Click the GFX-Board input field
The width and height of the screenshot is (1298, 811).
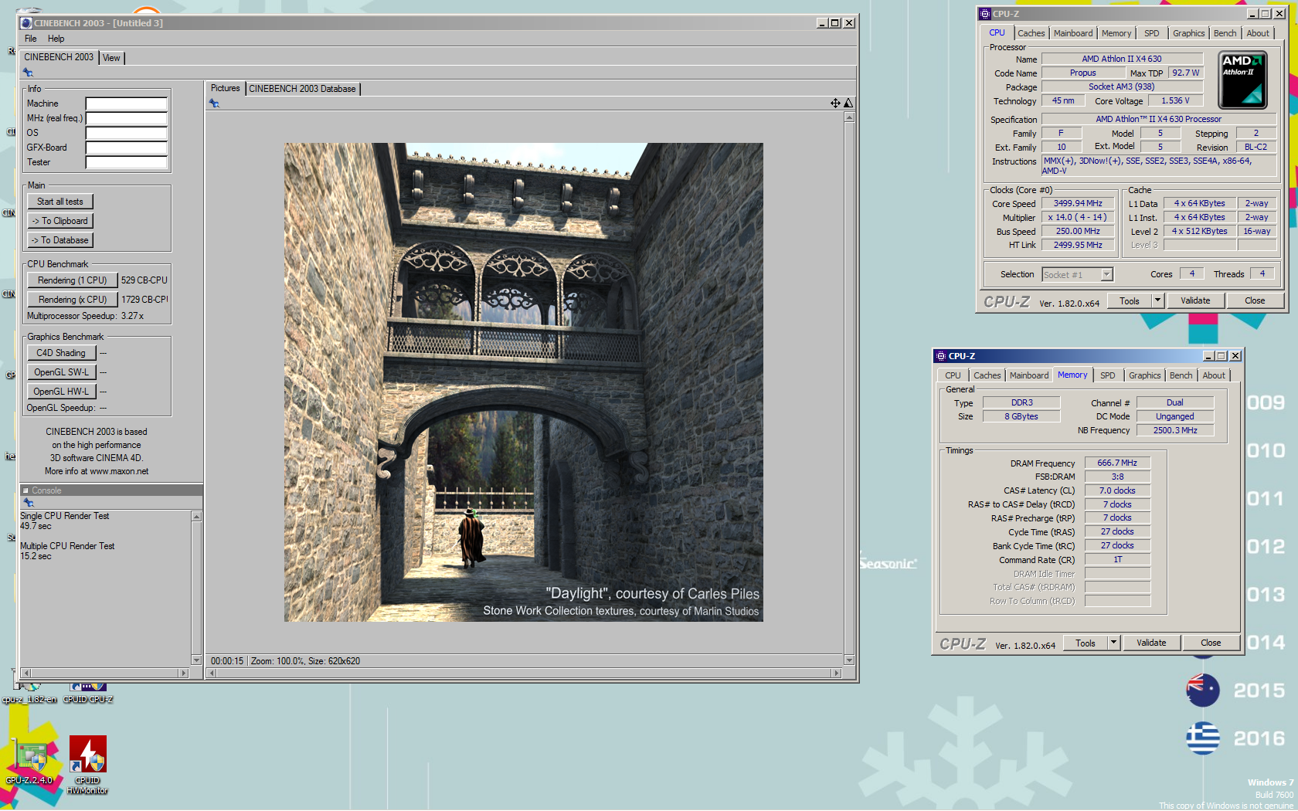tap(126, 148)
